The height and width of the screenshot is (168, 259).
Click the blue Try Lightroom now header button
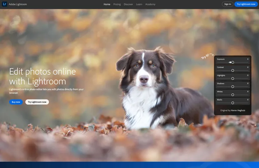pos(246,4)
